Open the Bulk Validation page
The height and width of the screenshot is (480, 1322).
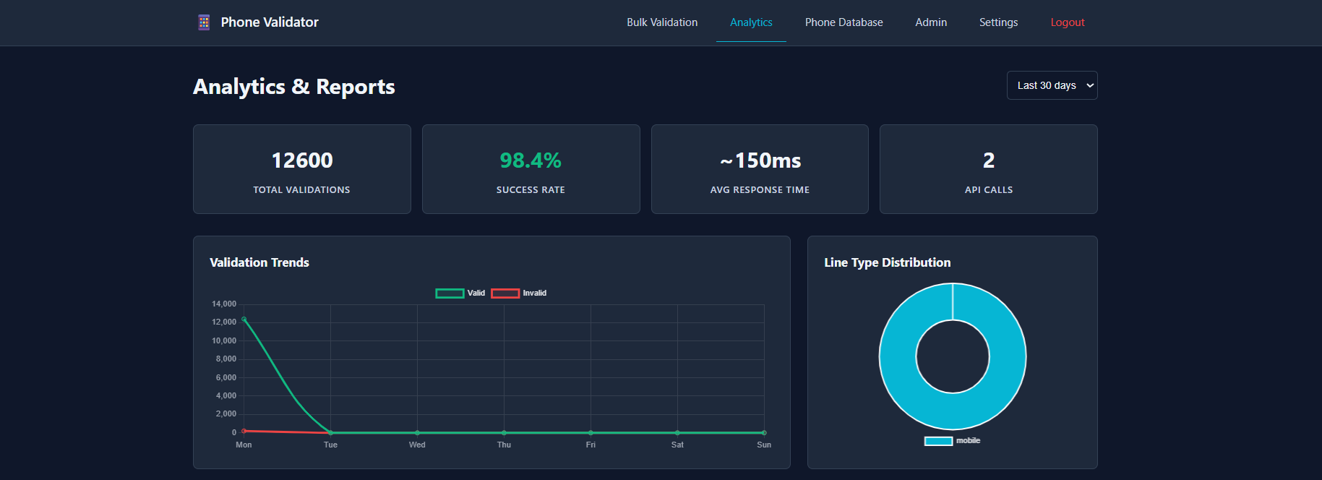pos(662,22)
